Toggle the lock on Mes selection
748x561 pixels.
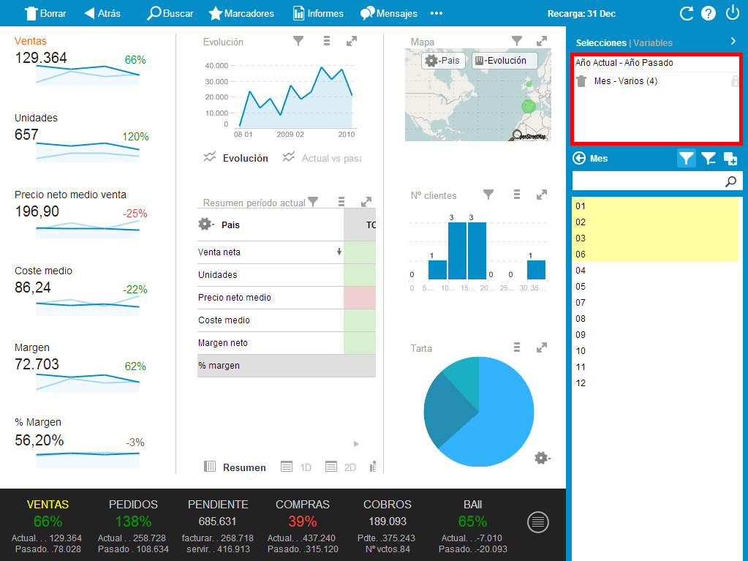(x=735, y=81)
